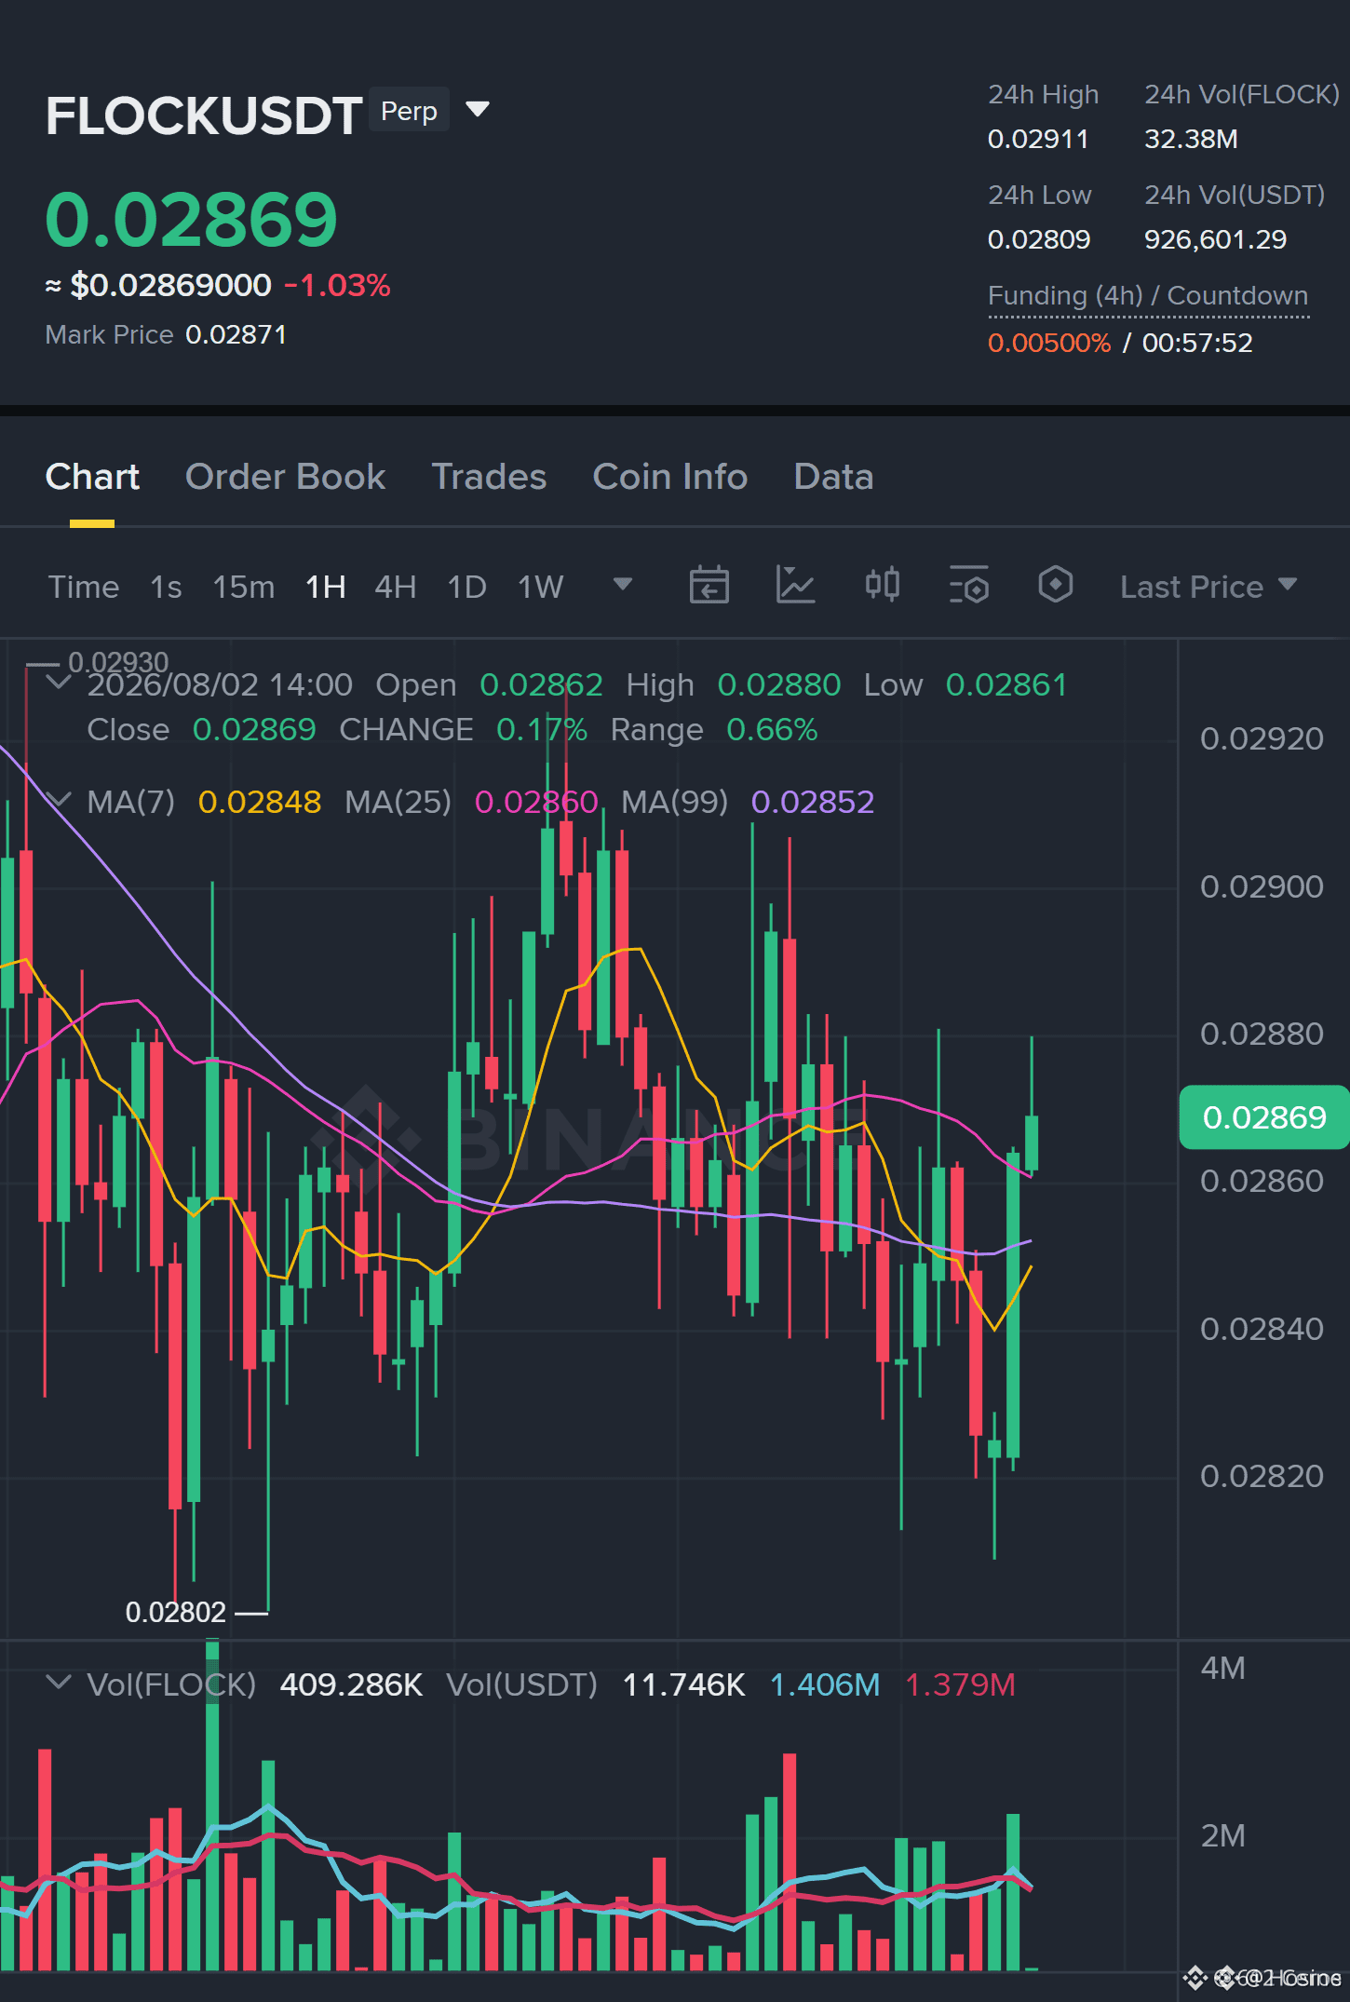
Task: Collapse the Vol(FLOCK) legend chevron
Action: pyautogui.click(x=59, y=1683)
